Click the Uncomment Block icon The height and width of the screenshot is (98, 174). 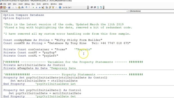[101, 7]
